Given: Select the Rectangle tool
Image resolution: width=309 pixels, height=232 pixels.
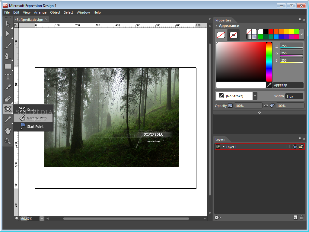Looking at the screenshot, I should [x=8, y=66].
